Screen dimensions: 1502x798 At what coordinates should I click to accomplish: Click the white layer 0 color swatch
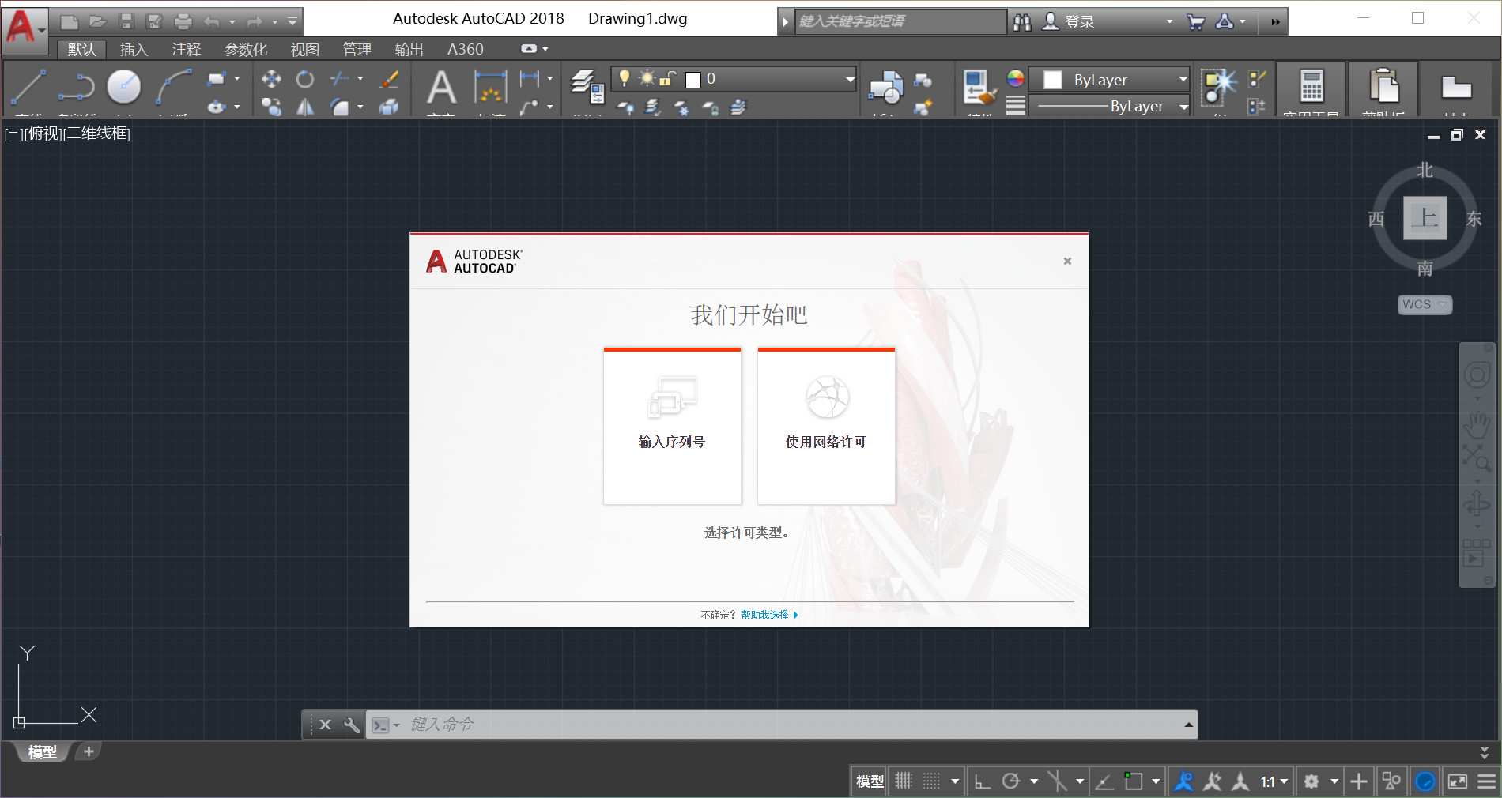pos(693,79)
